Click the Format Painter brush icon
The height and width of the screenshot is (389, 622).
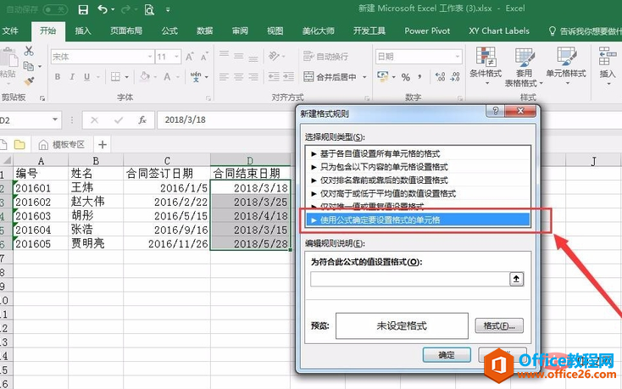point(29,81)
